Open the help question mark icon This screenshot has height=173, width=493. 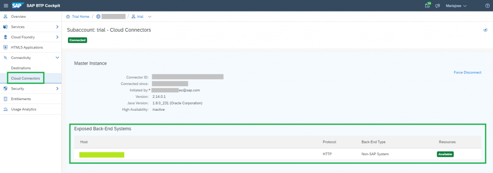click(487, 6)
